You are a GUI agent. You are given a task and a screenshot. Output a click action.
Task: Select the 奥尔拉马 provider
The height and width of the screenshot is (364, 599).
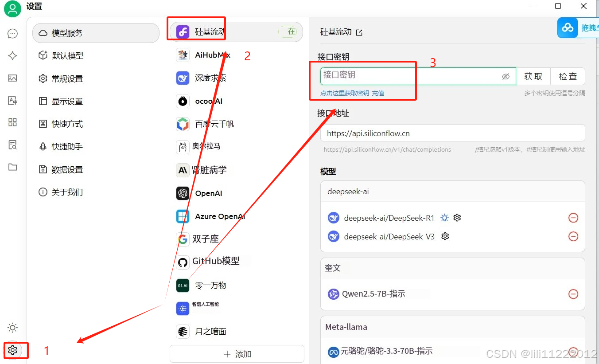pos(236,146)
